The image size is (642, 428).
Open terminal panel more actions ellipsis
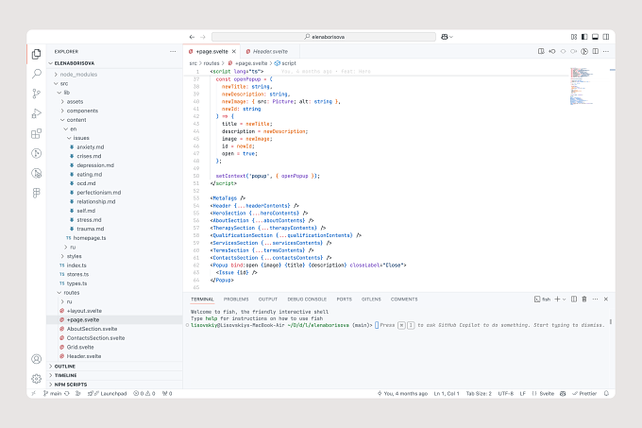point(596,300)
